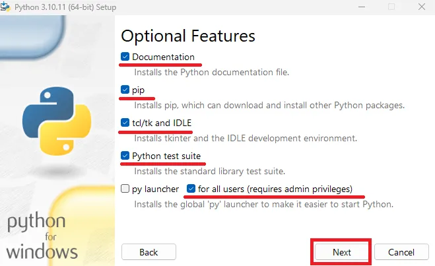Go to previous step with Back button

(149, 252)
